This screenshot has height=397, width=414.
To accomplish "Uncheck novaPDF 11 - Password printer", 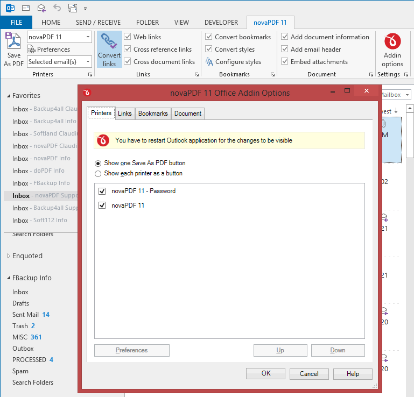I will pyautogui.click(x=102, y=191).
